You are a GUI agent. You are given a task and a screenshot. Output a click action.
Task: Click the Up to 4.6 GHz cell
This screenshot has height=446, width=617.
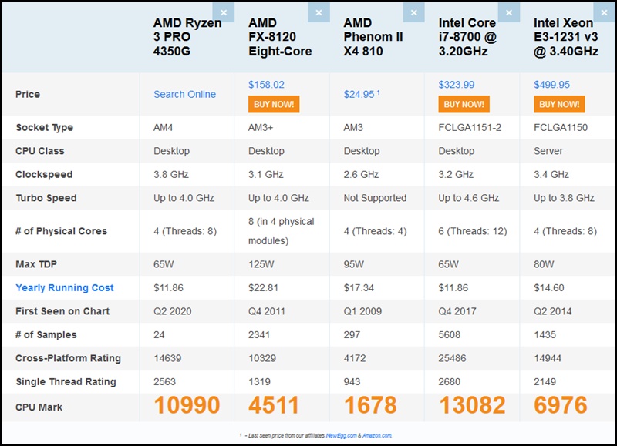tap(469, 198)
